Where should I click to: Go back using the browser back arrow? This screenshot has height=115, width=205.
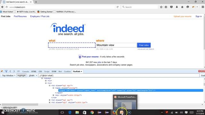tap(2, 7)
